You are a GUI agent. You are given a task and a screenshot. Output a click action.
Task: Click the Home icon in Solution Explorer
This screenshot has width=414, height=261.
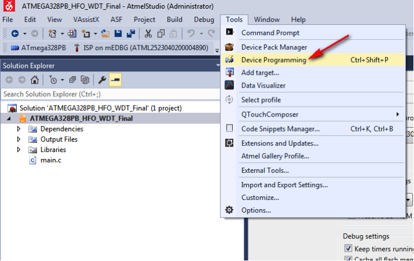click(35, 80)
